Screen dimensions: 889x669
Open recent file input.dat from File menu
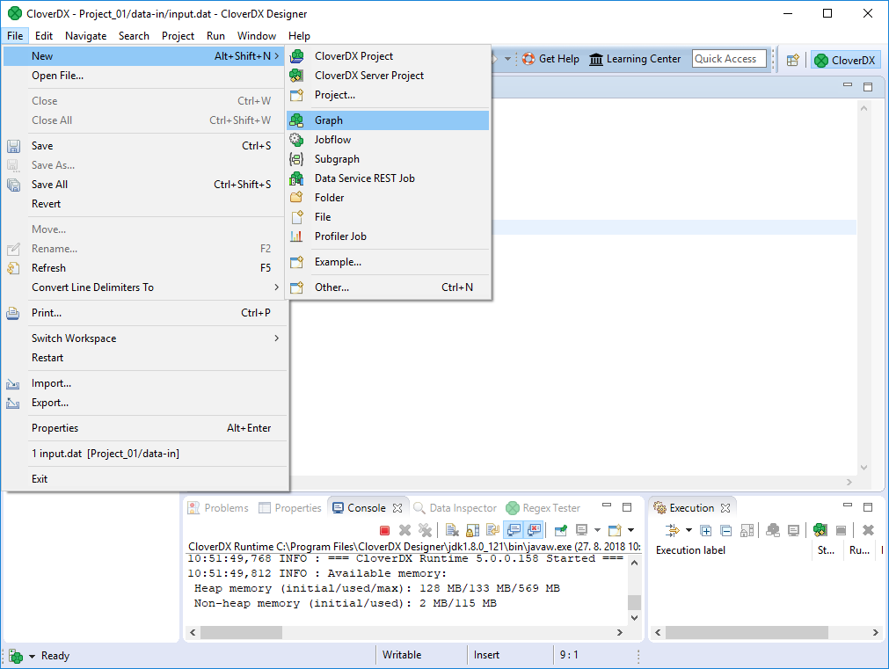coord(106,454)
